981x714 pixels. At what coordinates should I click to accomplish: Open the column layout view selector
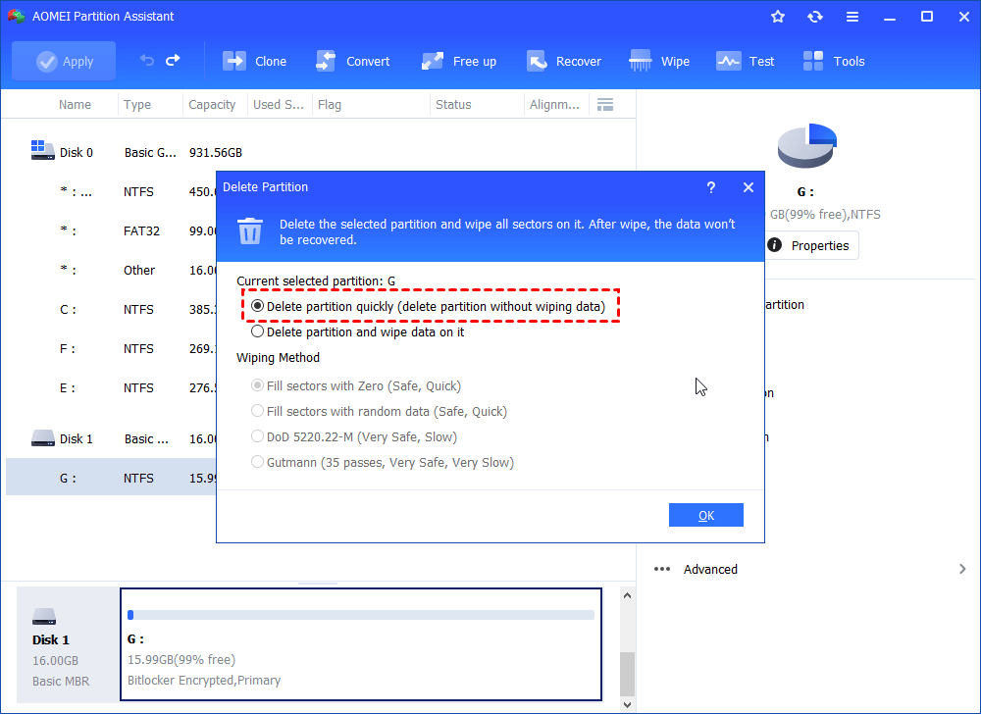[605, 103]
